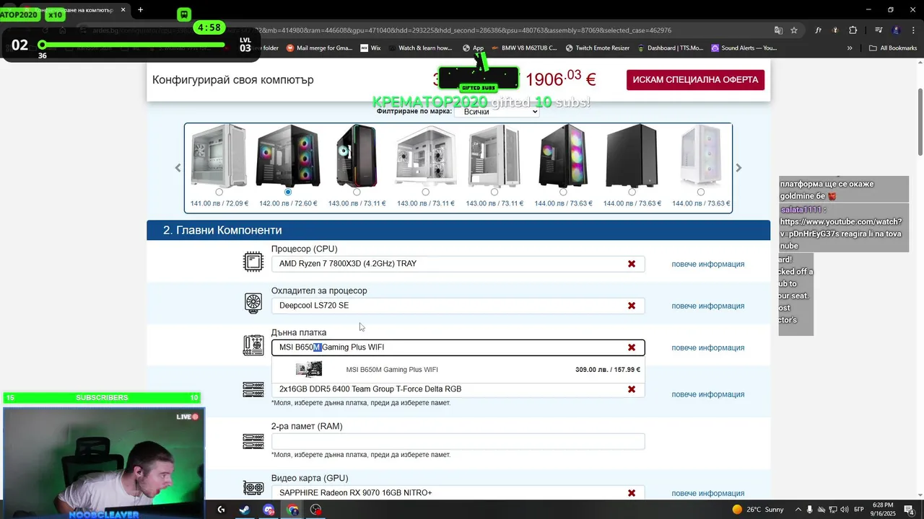This screenshot has width=924, height=519.
Task: Click into the Дънна платка search field
Action: (x=458, y=347)
